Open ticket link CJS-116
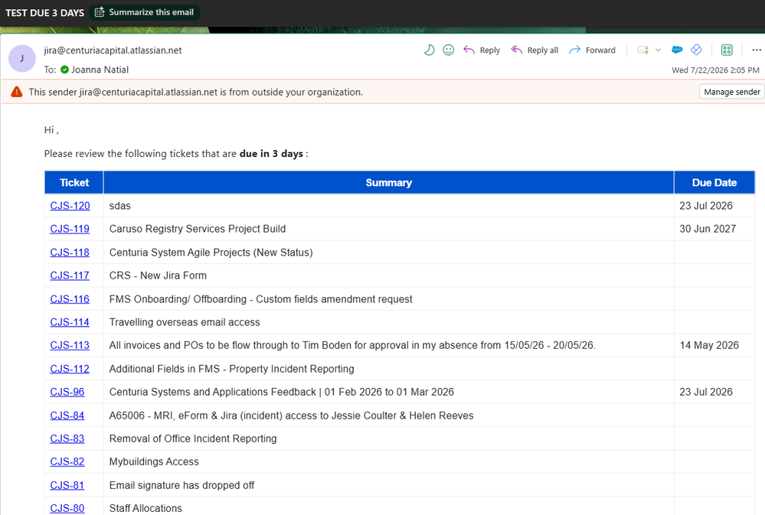The image size is (765, 515). (70, 299)
